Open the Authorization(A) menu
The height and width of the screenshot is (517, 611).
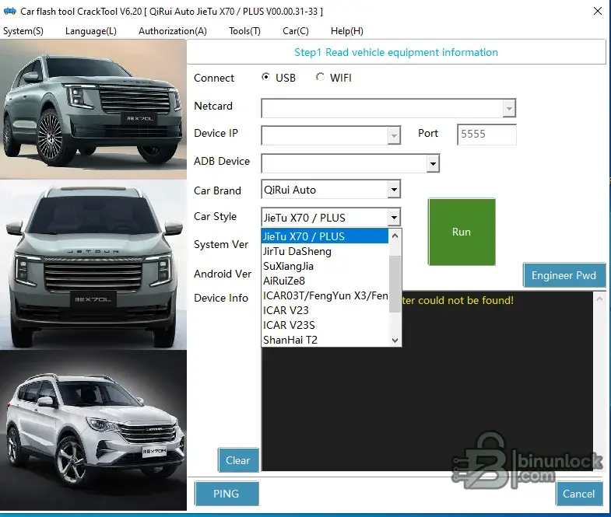coord(173,31)
